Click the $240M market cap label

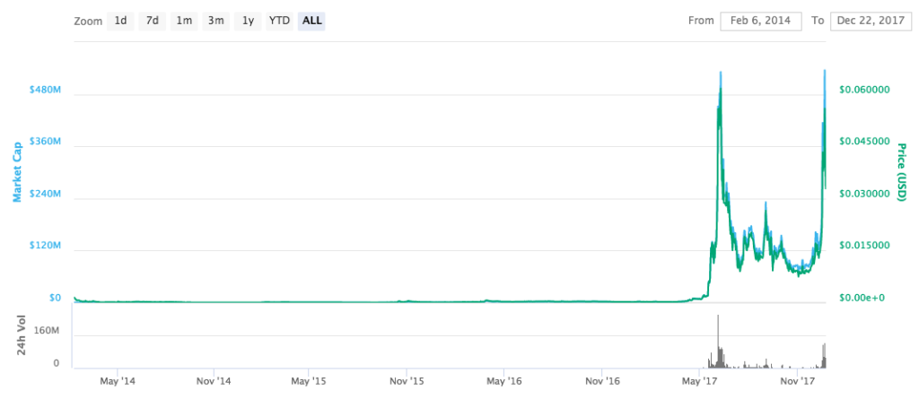pyautogui.click(x=45, y=194)
